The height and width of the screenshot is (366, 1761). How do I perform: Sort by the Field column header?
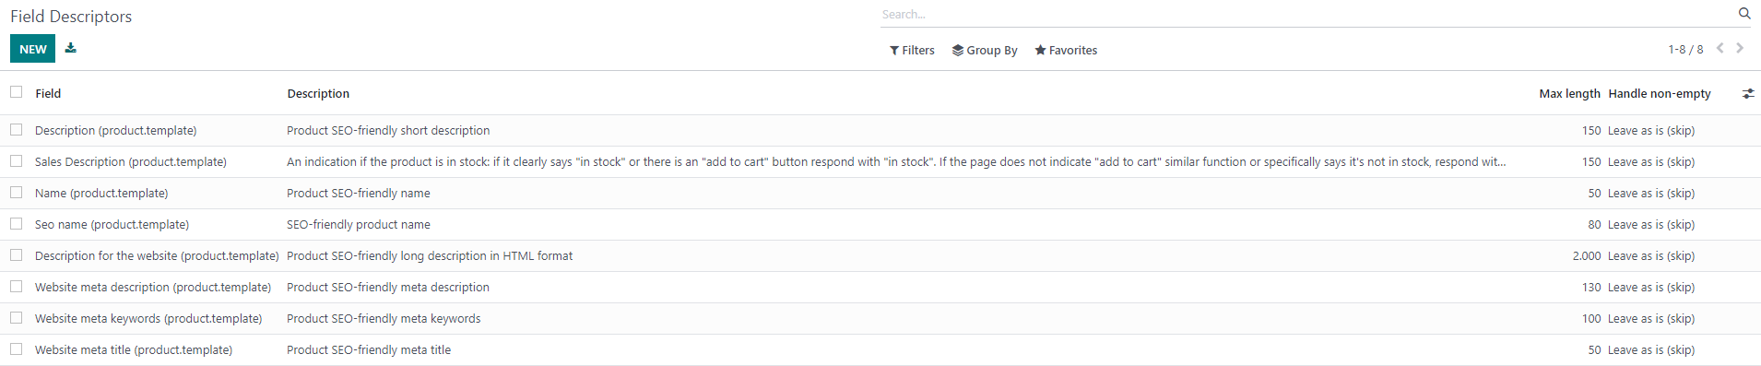tap(48, 94)
